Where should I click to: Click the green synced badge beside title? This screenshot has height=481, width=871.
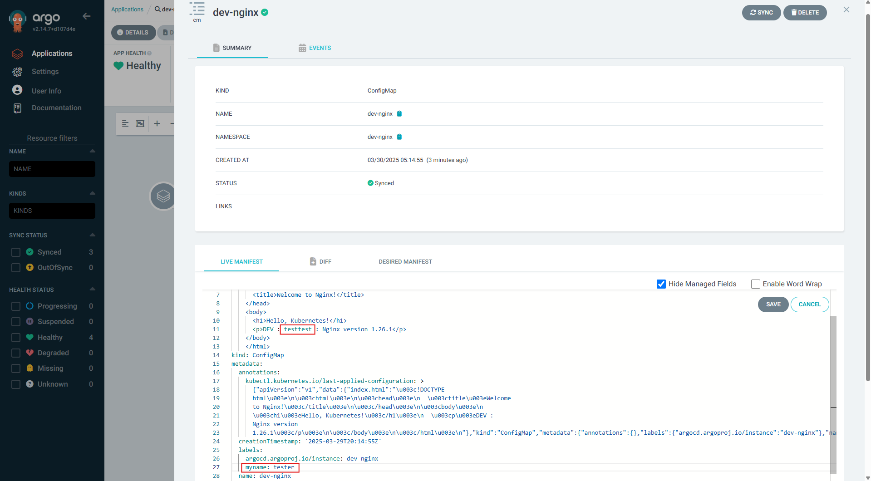(265, 12)
